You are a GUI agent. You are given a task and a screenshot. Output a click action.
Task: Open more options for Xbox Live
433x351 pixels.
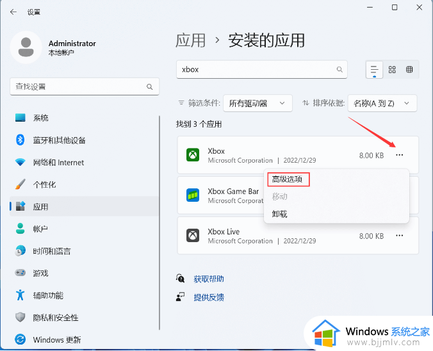tap(399, 236)
